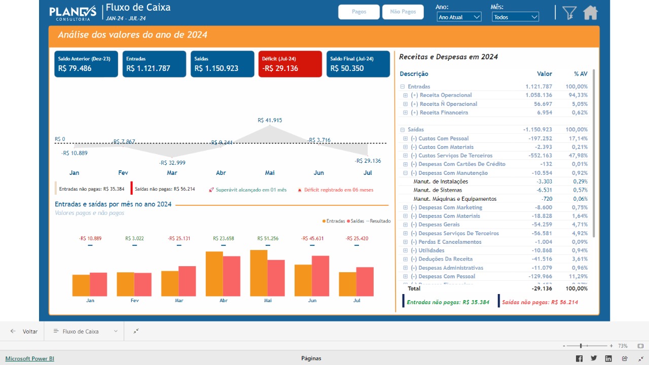Open the Microsoft Power BI link
Viewport: 649px width, 365px height.
(30, 358)
